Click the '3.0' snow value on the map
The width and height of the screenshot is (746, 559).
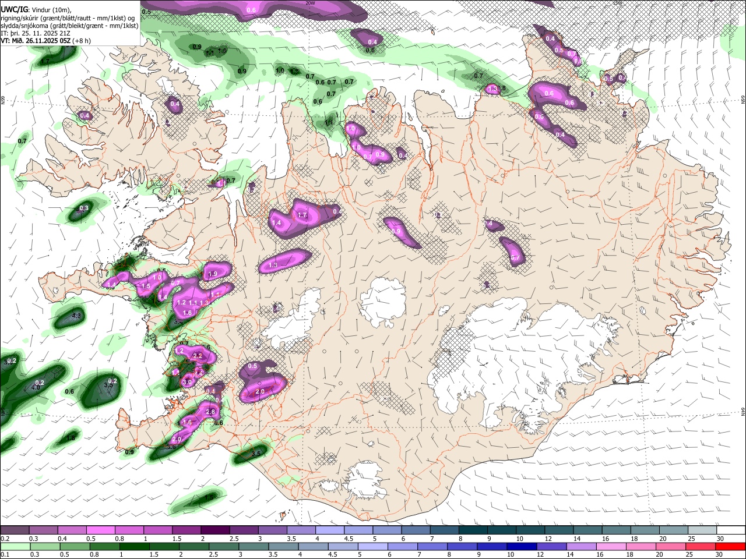click(x=187, y=383)
